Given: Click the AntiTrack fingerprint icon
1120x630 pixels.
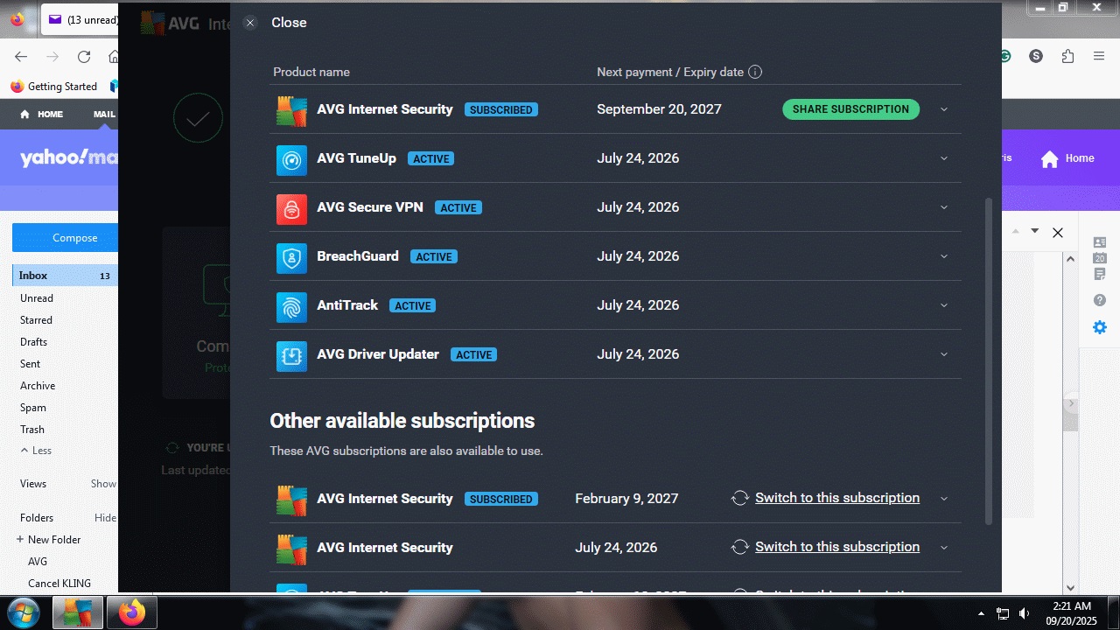Looking at the screenshot, I should click(291, 306).
